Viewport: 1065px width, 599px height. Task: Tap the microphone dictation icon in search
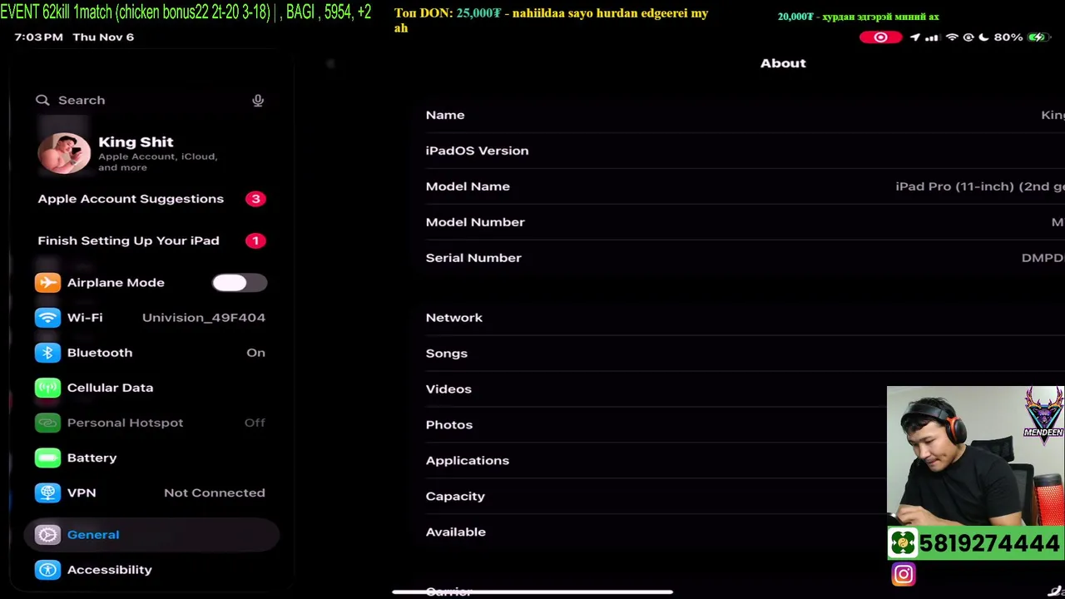coord(258,100)
